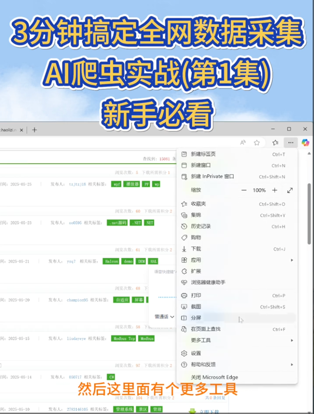The image size is (314, 414).
Task: Open a new browser tab with plus
Action: [34, 130]
